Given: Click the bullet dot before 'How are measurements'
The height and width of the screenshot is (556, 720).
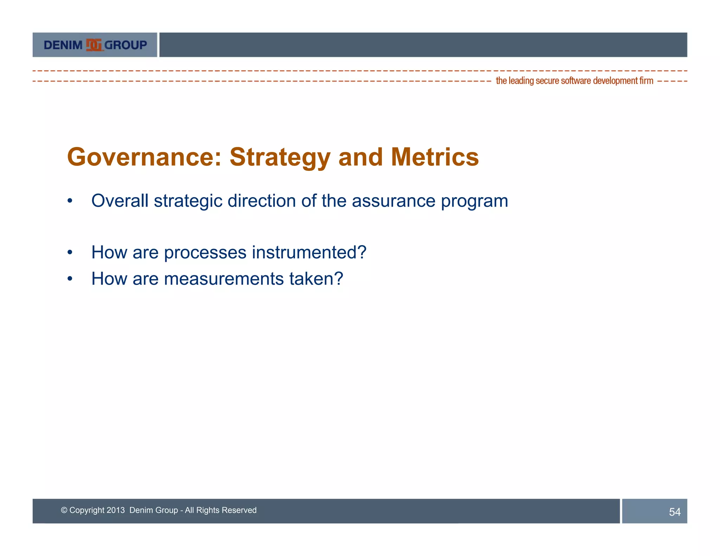Looking at the screenshot, I should (70, 279).
